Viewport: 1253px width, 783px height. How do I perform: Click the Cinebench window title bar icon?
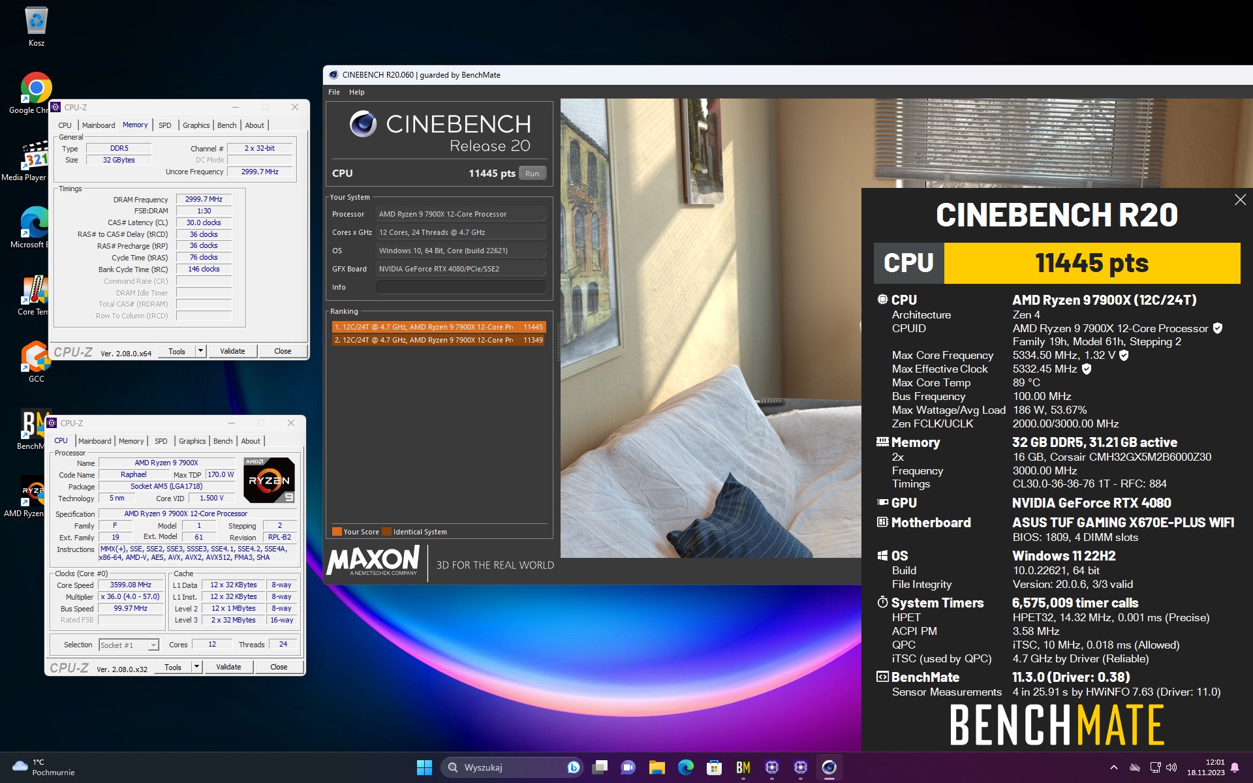333,75
